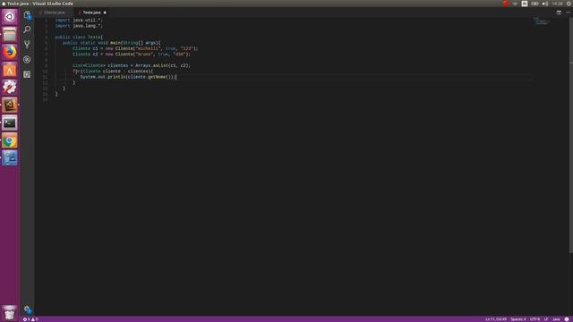573x322 pixels.
Task: Click the code minimap preview
Action: tap(542, 21)
